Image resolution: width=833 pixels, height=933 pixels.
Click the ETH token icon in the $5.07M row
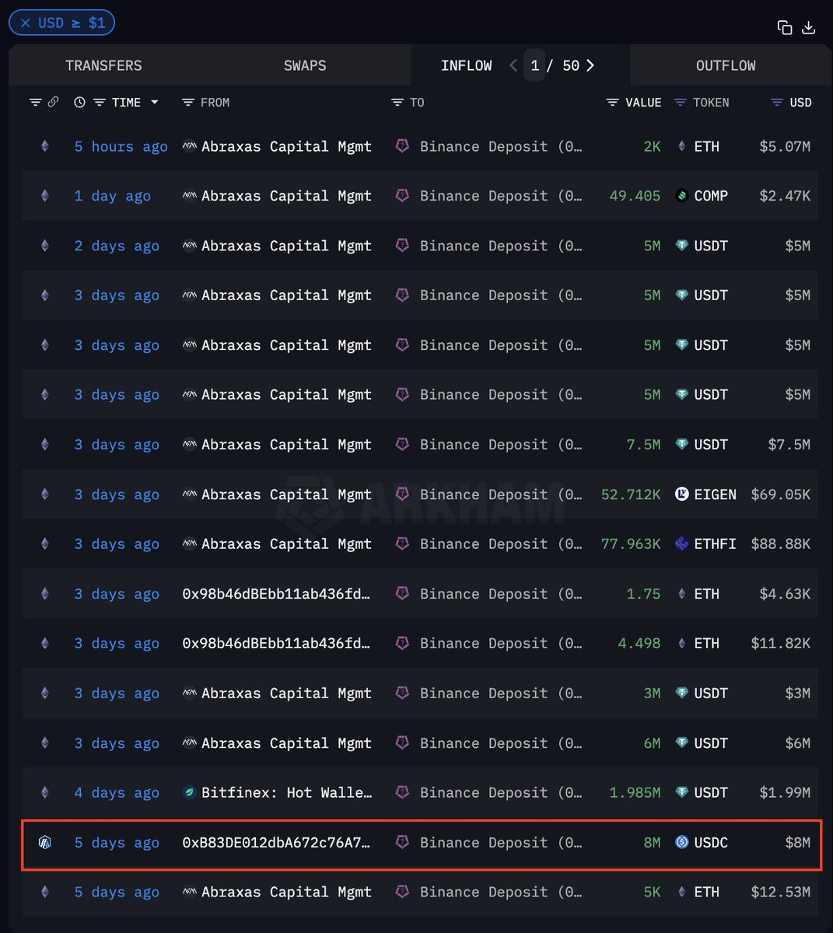[x=682, y=146]
